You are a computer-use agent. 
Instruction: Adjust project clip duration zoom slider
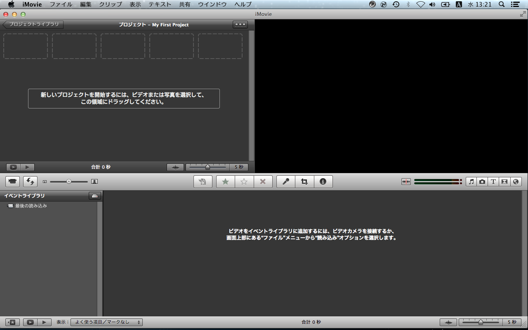207,167
